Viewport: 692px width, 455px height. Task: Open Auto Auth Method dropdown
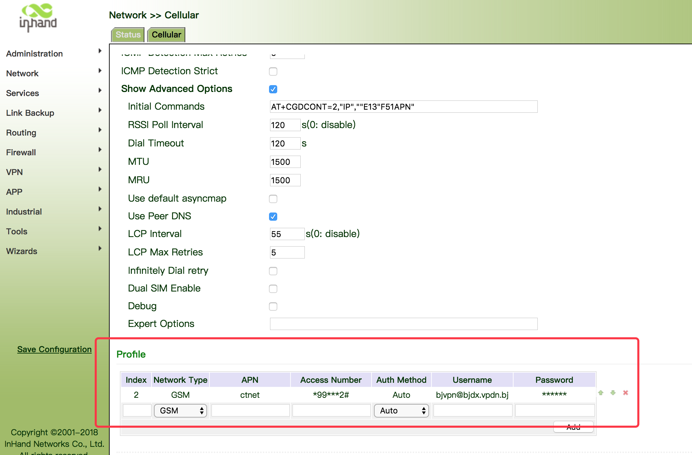click(x=401, y=411)
